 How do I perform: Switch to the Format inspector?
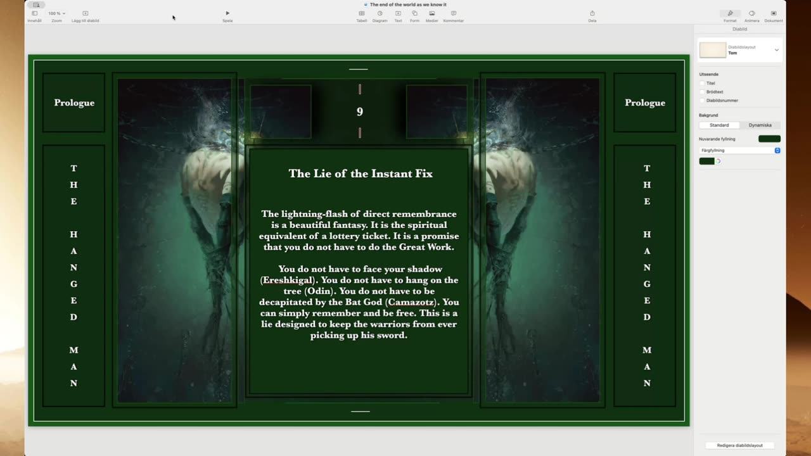pos(730,13)
